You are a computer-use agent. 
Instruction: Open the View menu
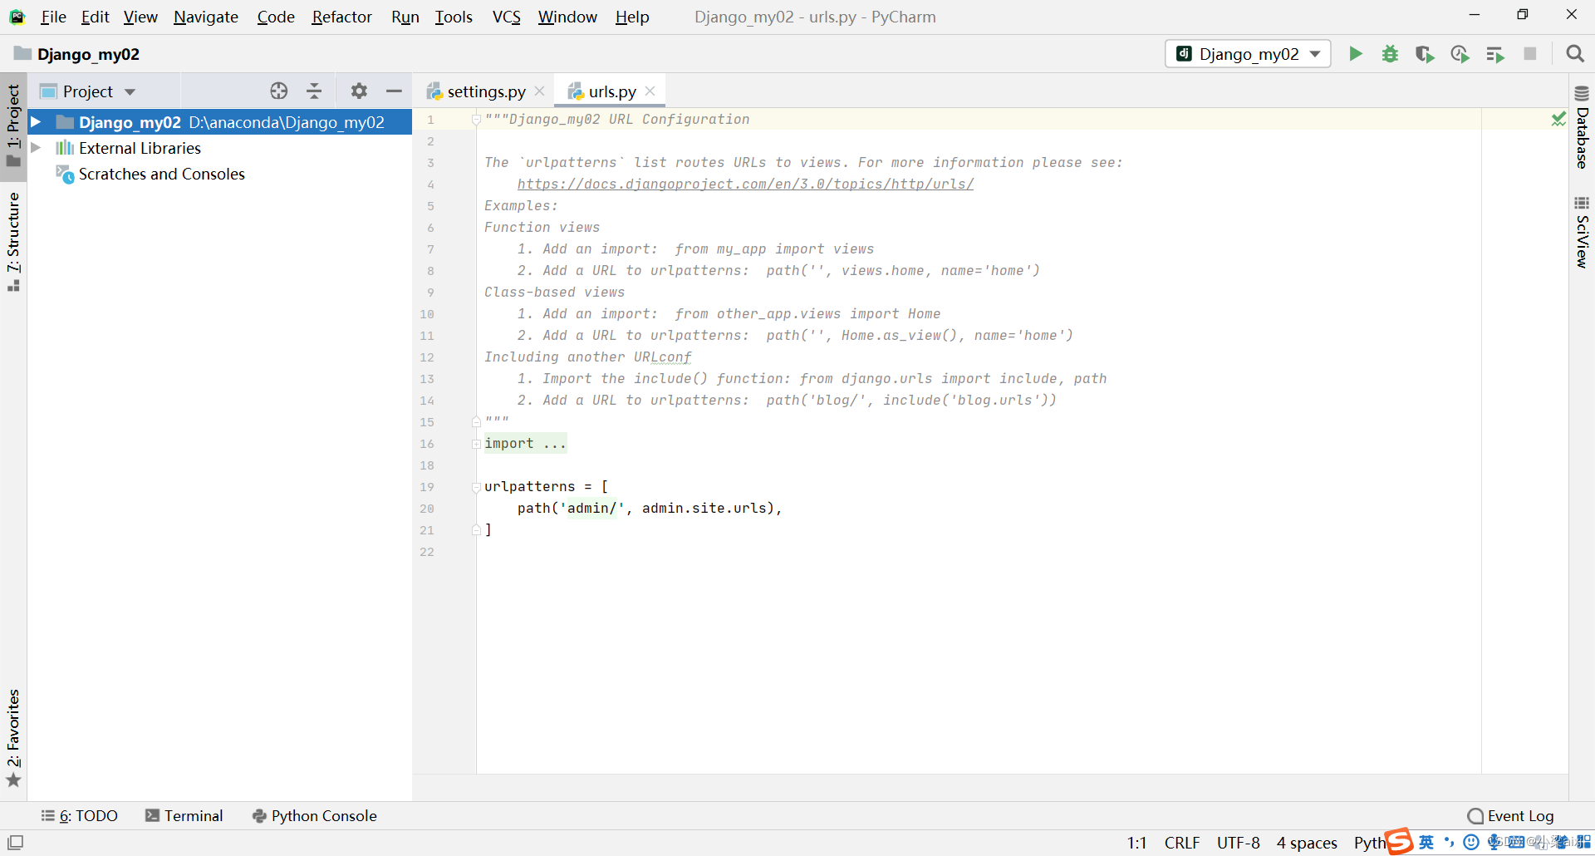(x=140, y=17)
